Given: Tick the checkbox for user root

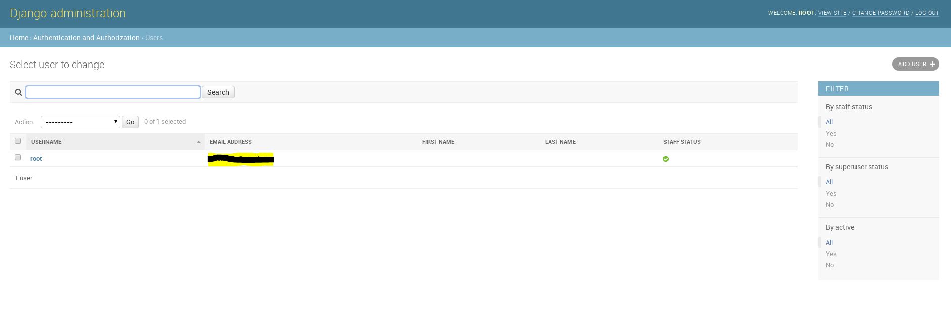Looking at the screenshot, I should (x=18, y=157).
